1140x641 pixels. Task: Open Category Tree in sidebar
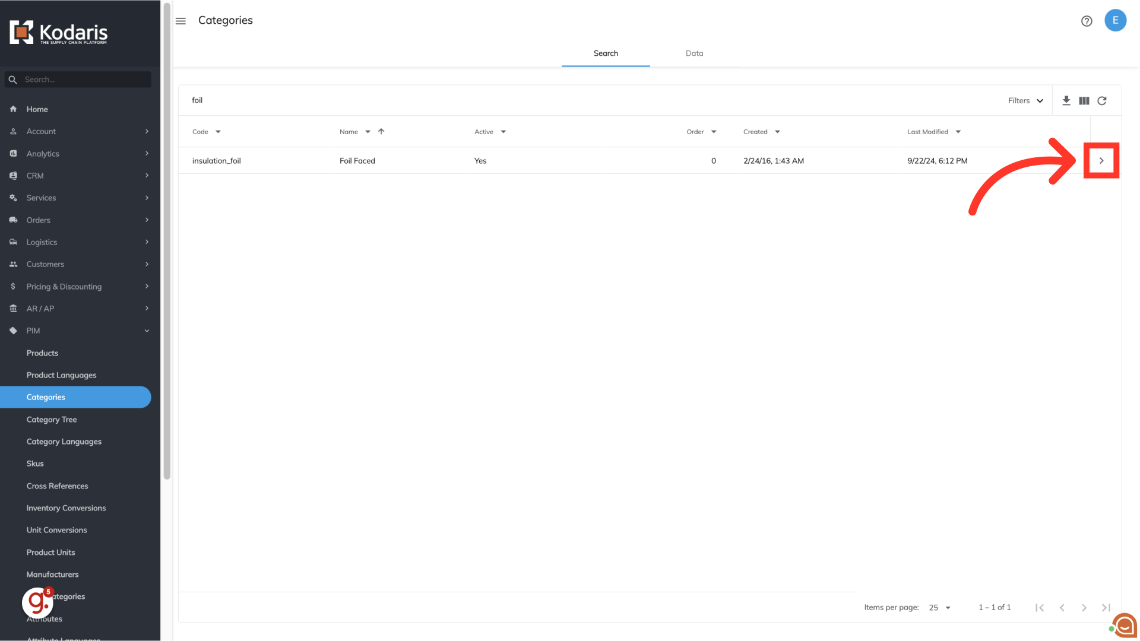(x=52, y=420)
